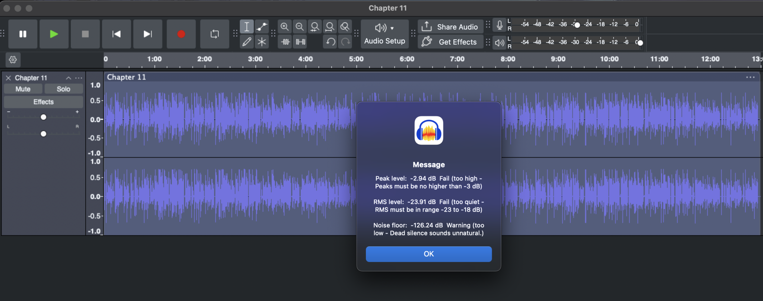Open the track Effects panel button
This screenshot has width=763, height=301.
[x=44, y=102]
